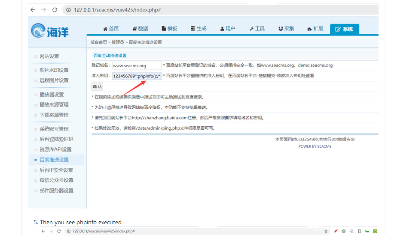
Task: Open 图片水印设置 in the sidebar
Action: click(54, 70)
